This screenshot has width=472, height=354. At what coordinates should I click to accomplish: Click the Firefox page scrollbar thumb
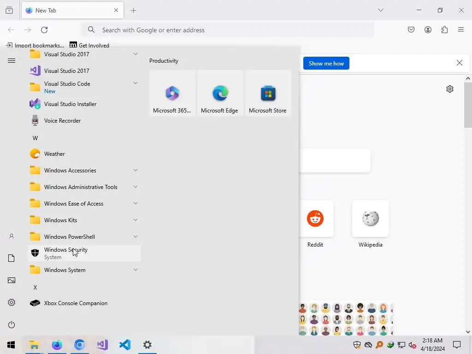[468, 106]
